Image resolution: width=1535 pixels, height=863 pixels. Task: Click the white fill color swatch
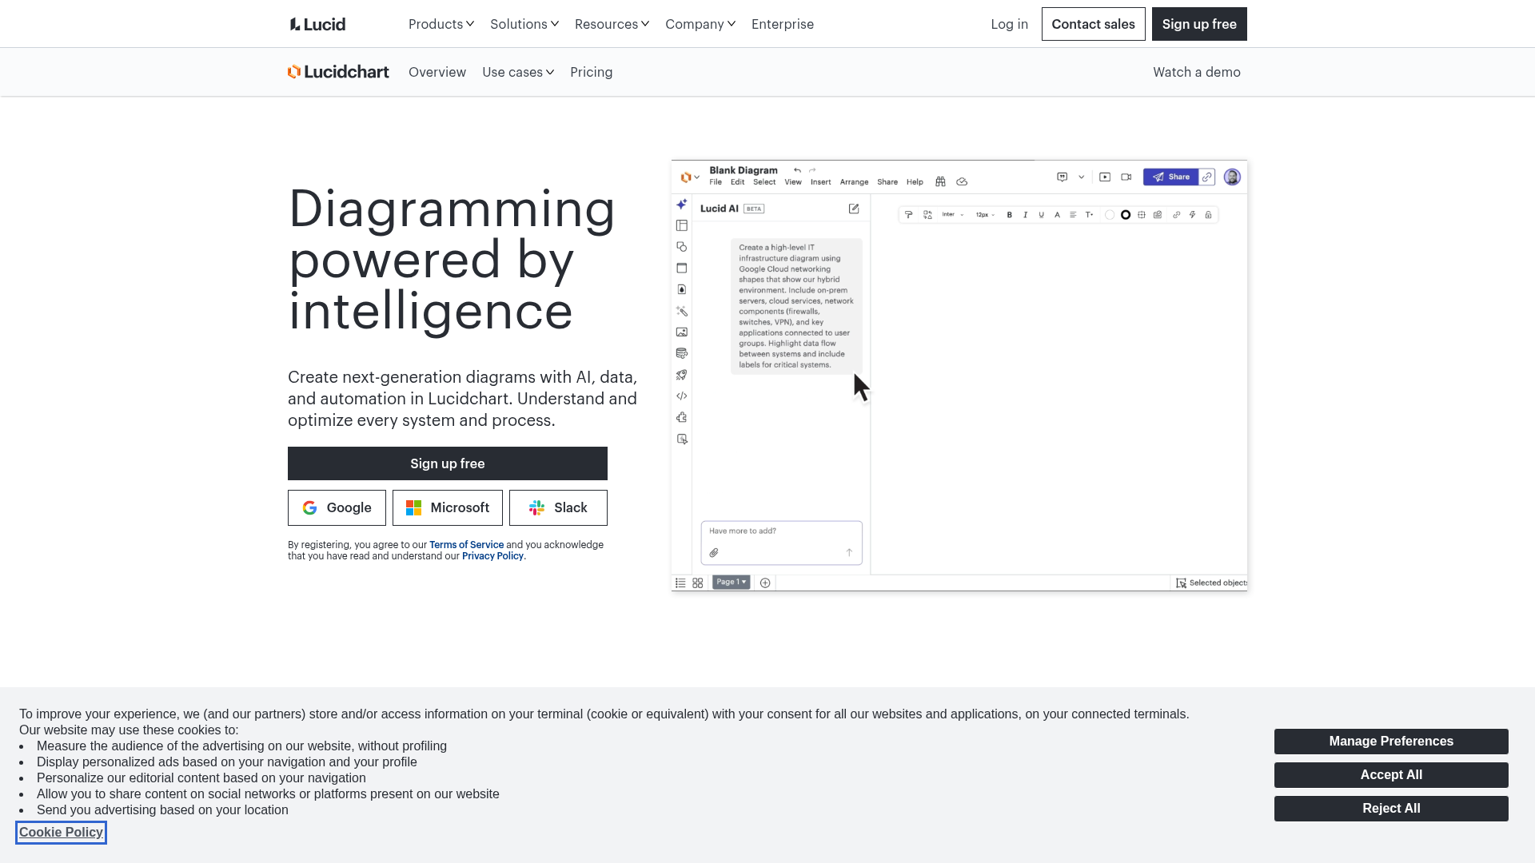[x=1110, y=215]
